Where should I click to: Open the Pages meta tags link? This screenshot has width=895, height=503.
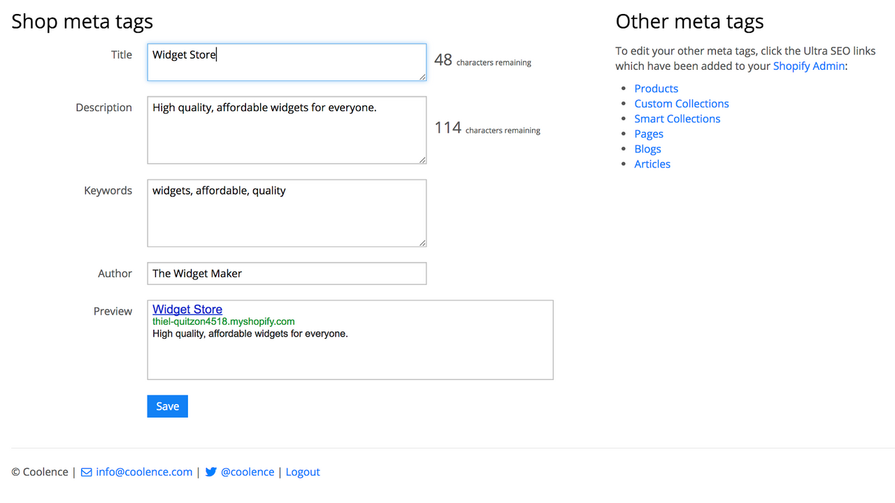pyautogui.click(x=648, y=133)
